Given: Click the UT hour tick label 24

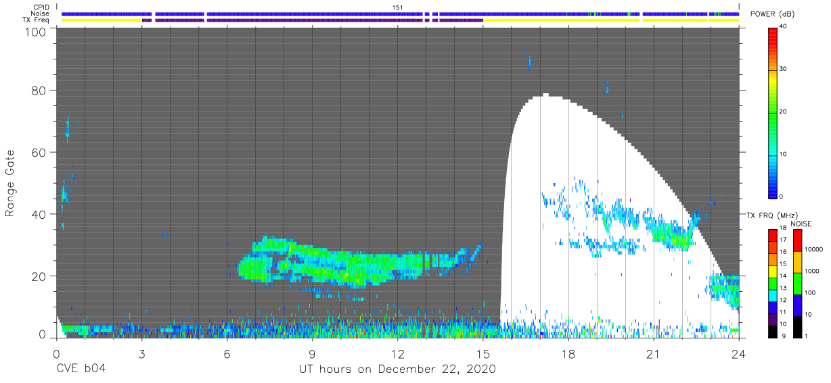Looking at the screenshot, I should 739,354.
